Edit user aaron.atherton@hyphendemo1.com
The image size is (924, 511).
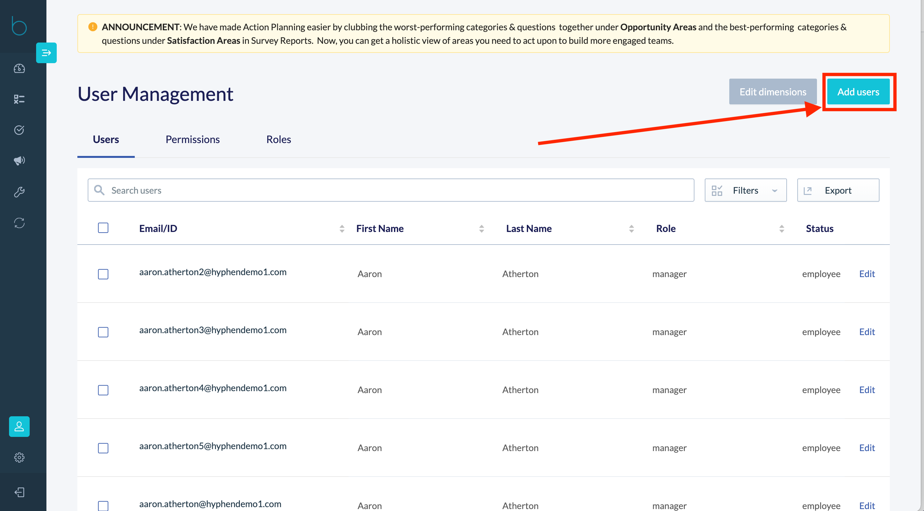[867, 506]
